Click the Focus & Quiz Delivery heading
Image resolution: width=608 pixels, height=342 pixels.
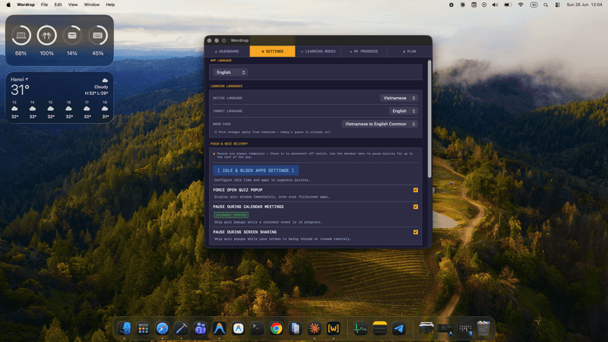click(x=229, y=144)
